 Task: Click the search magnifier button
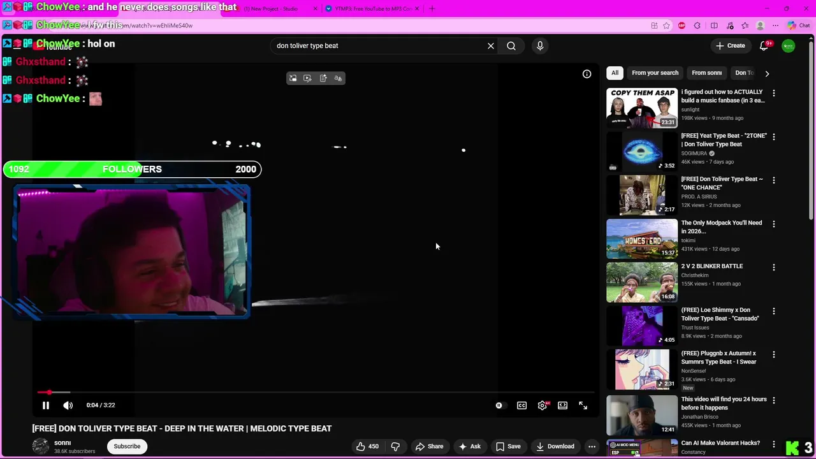[511, 46]
